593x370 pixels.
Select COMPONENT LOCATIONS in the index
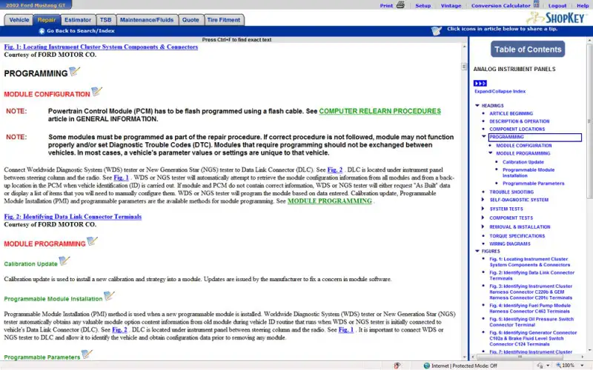pos(517,129)
